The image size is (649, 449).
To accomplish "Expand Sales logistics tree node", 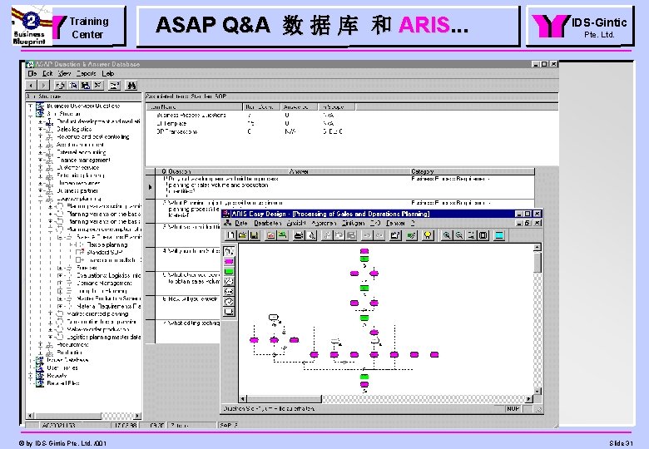I will [40, 129].
